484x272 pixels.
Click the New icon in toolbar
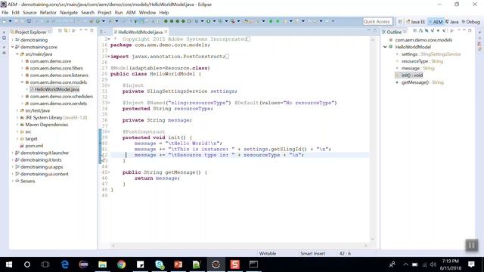[x=5, y=21]
